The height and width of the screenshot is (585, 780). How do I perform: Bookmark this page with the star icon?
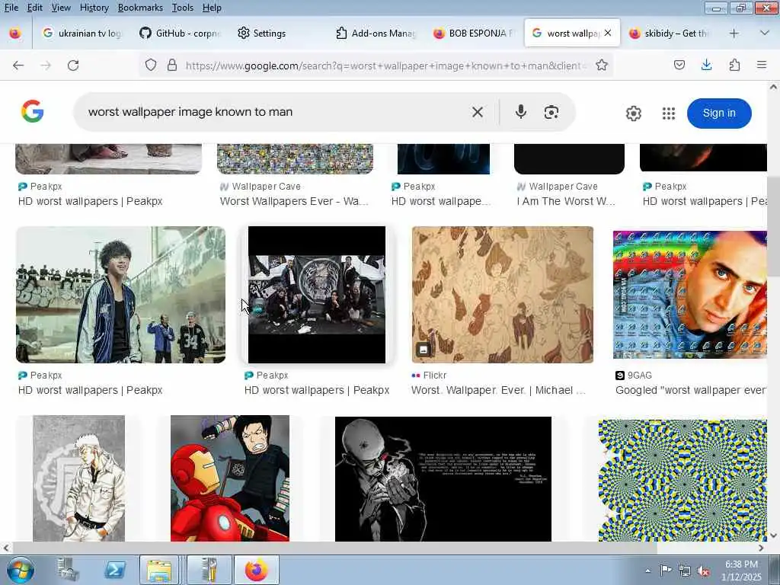(x=602, y=66)
